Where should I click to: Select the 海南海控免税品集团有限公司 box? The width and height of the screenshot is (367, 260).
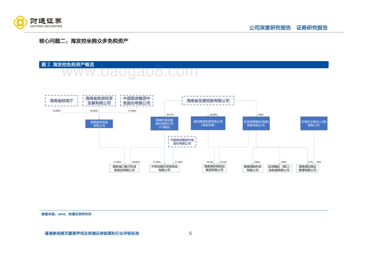[214, 168]
